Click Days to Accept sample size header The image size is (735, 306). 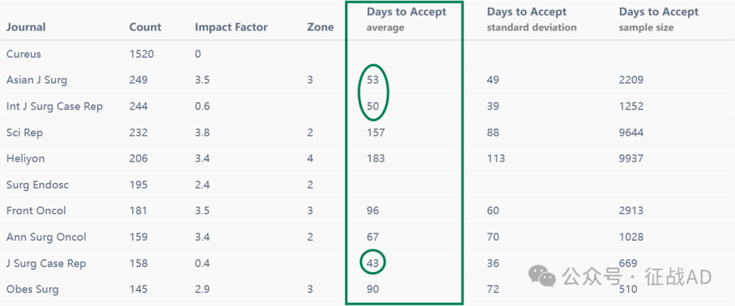click(x=659, y=19)
